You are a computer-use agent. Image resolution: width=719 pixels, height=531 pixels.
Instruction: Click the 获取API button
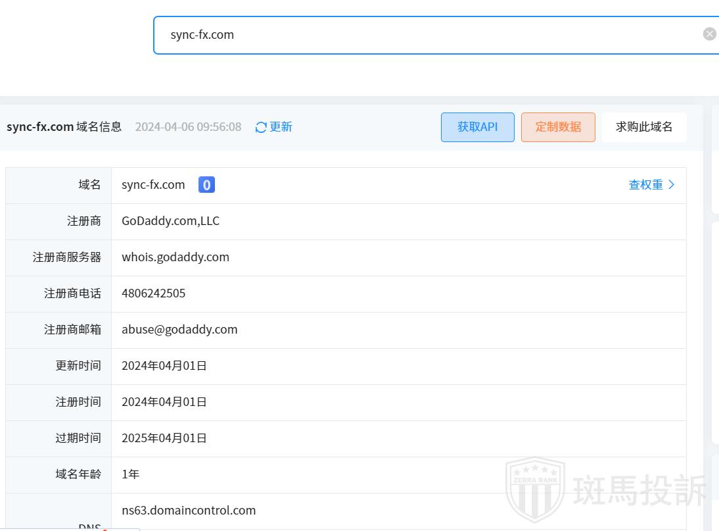(x=477, y=127)
